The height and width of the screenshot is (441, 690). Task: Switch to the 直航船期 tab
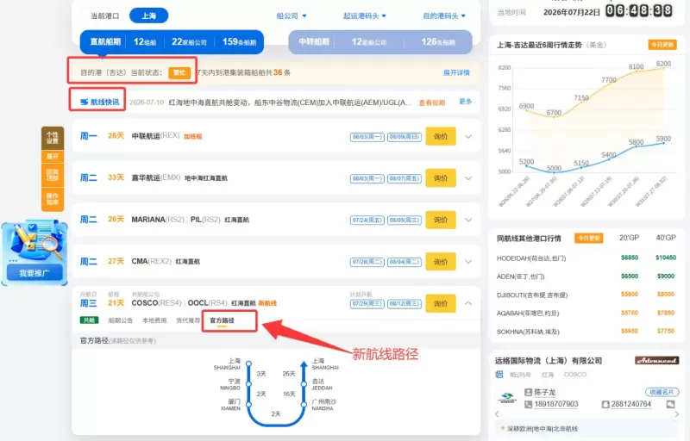tap(172, 41)
